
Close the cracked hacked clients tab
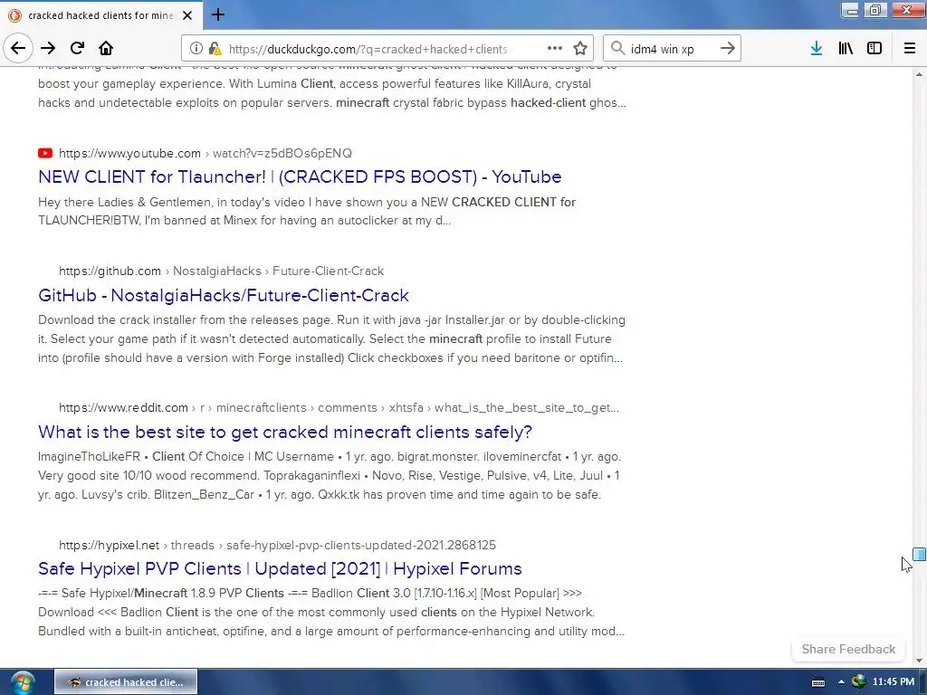[187, 15]
